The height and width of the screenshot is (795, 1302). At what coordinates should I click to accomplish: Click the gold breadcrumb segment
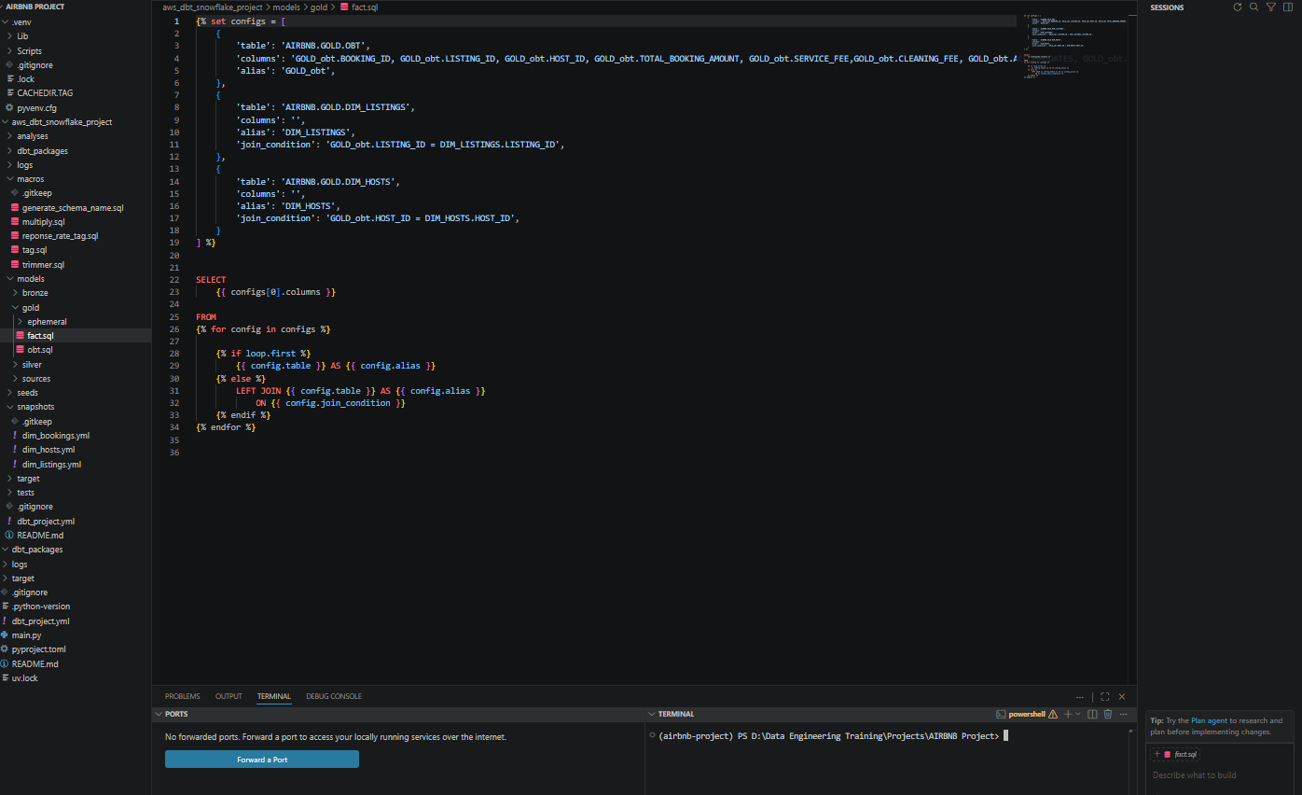(x=319, y=7)
